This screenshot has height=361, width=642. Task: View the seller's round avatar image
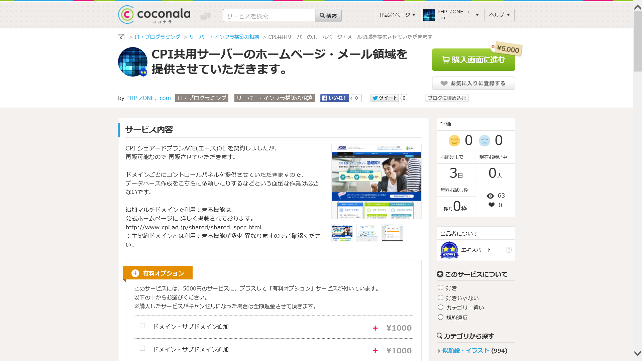[x=133, y=62]
